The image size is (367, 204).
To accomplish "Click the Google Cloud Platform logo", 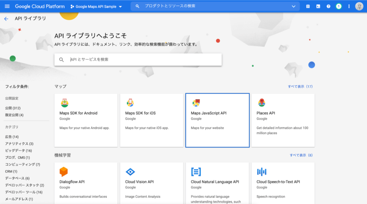I will click(39, 6).
